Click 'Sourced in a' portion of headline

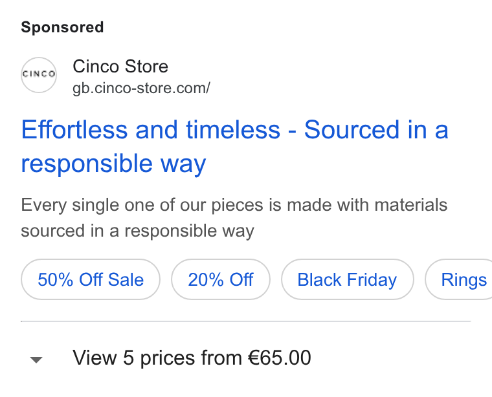pos(376,130)
